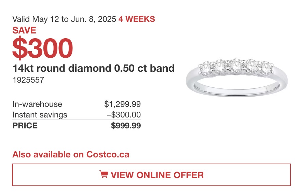Click the $1,299.99 in-warehouse price
The width and height of the screenshot is (302, 196).
click(x=123, y=104)
